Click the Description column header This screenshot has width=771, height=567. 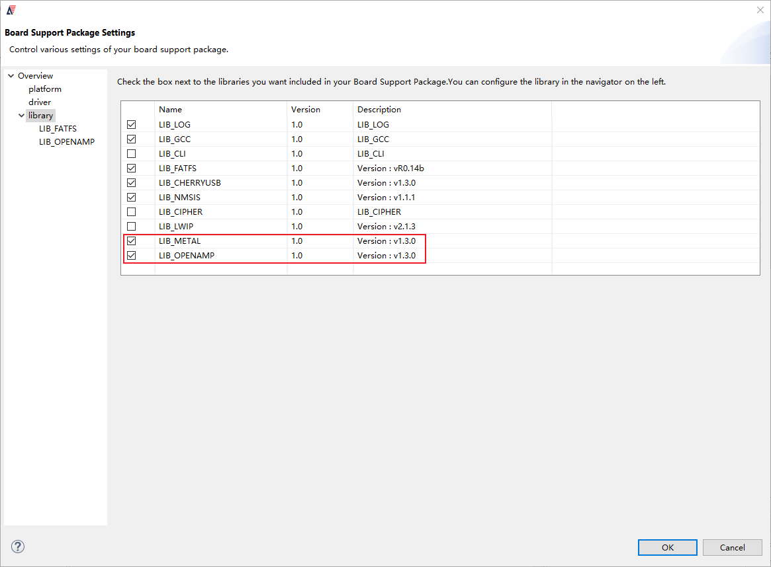click(x=453, y=110)
